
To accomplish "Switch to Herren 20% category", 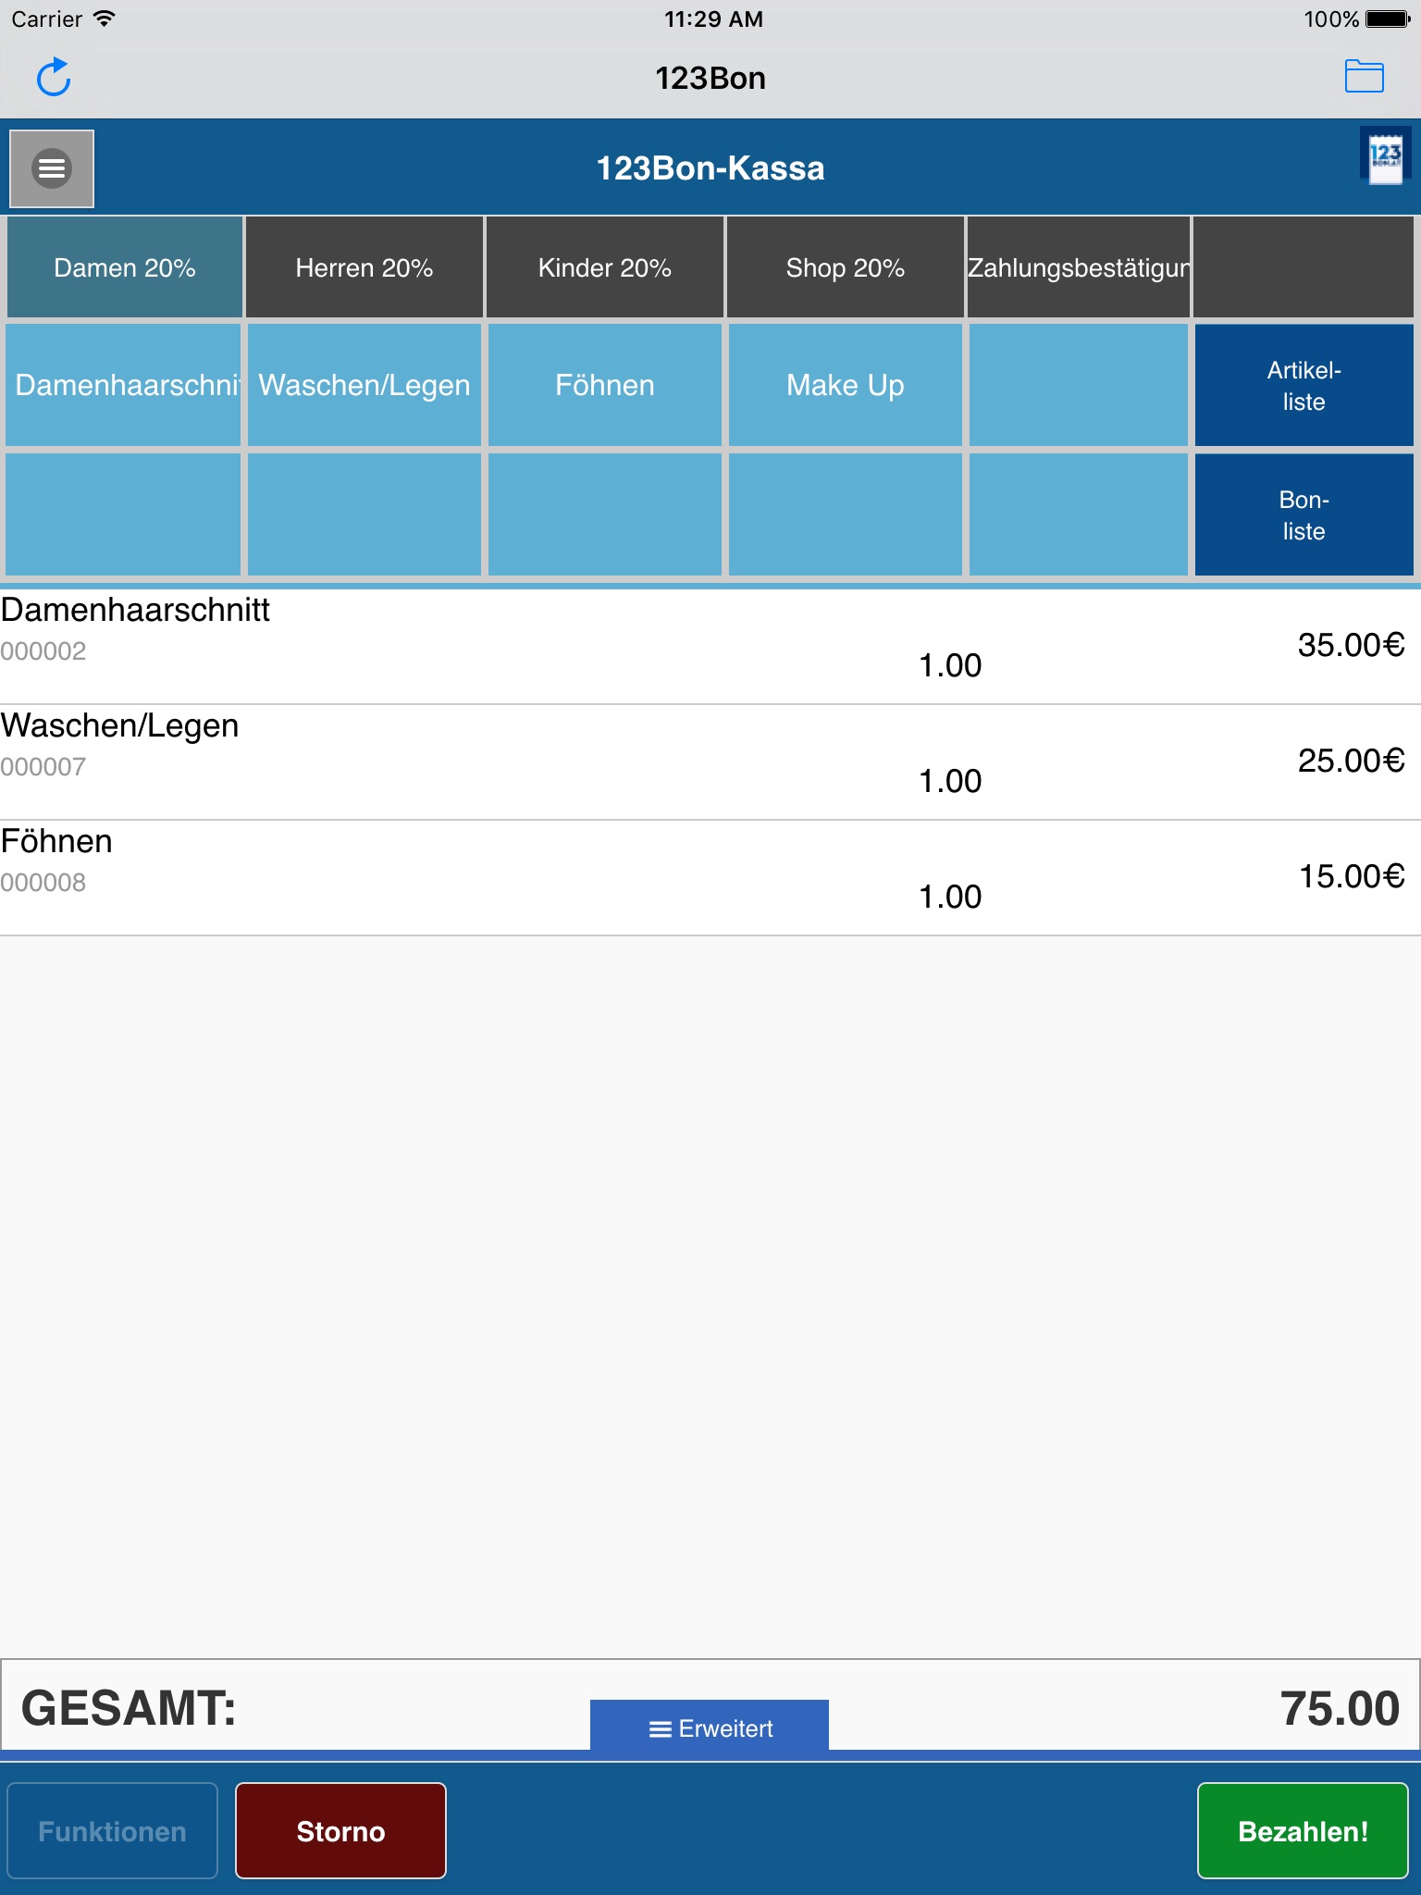I will 365,268.
